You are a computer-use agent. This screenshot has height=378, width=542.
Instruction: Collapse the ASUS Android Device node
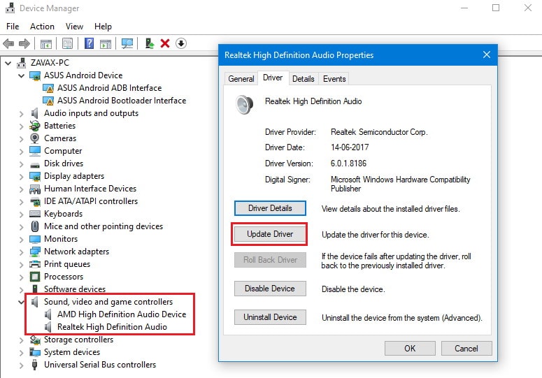pyautogui.click(x=22, y=75)
